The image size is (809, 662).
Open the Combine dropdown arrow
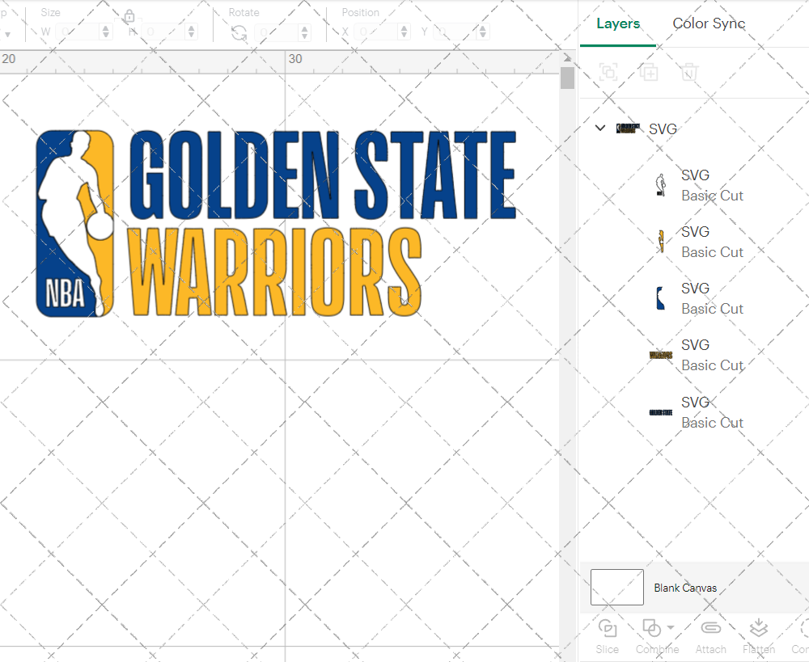coord(670,627)
